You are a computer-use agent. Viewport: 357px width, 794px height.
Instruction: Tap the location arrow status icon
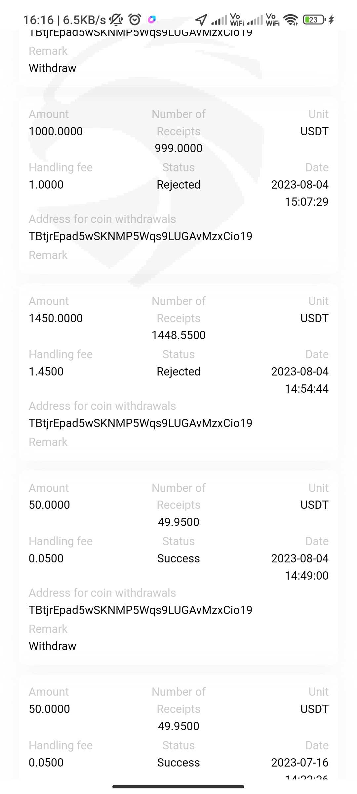click(201, 20)
